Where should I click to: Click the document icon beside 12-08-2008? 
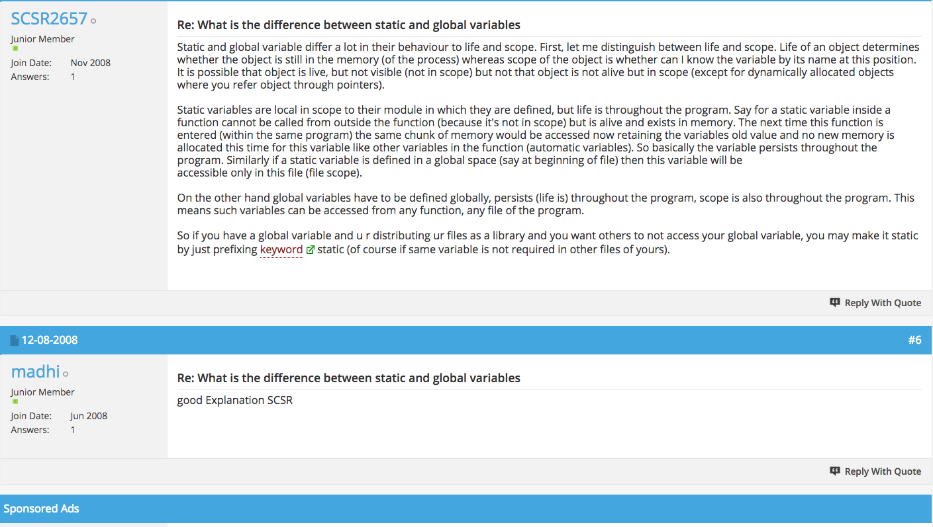(x=15, y=341)
